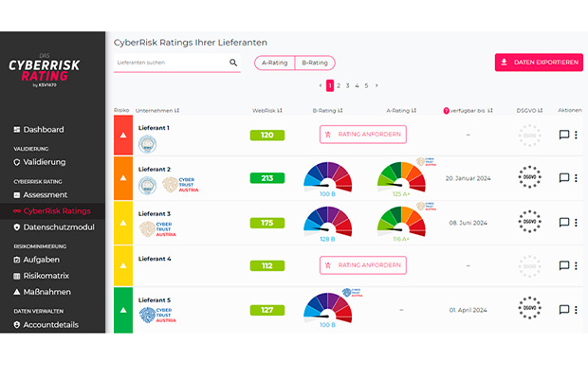Toggle the B-Rating filter
588x381 pixels.
coord(314,63)
